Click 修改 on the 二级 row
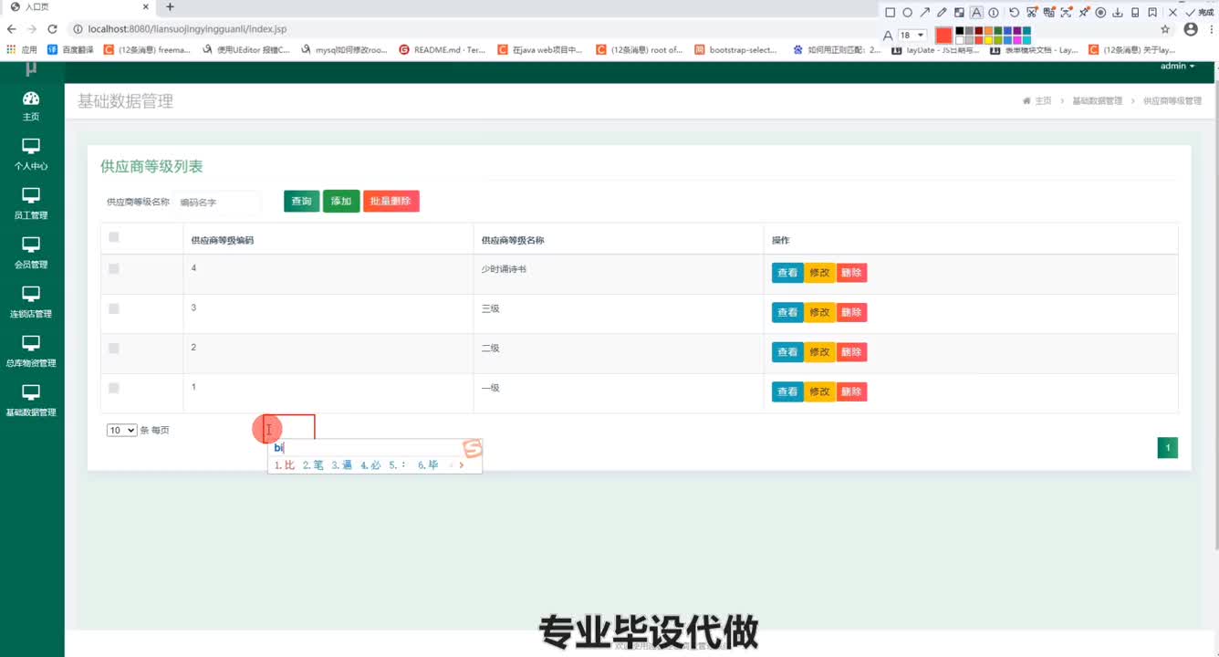The image size is (1219, 657). coord(819,351)
